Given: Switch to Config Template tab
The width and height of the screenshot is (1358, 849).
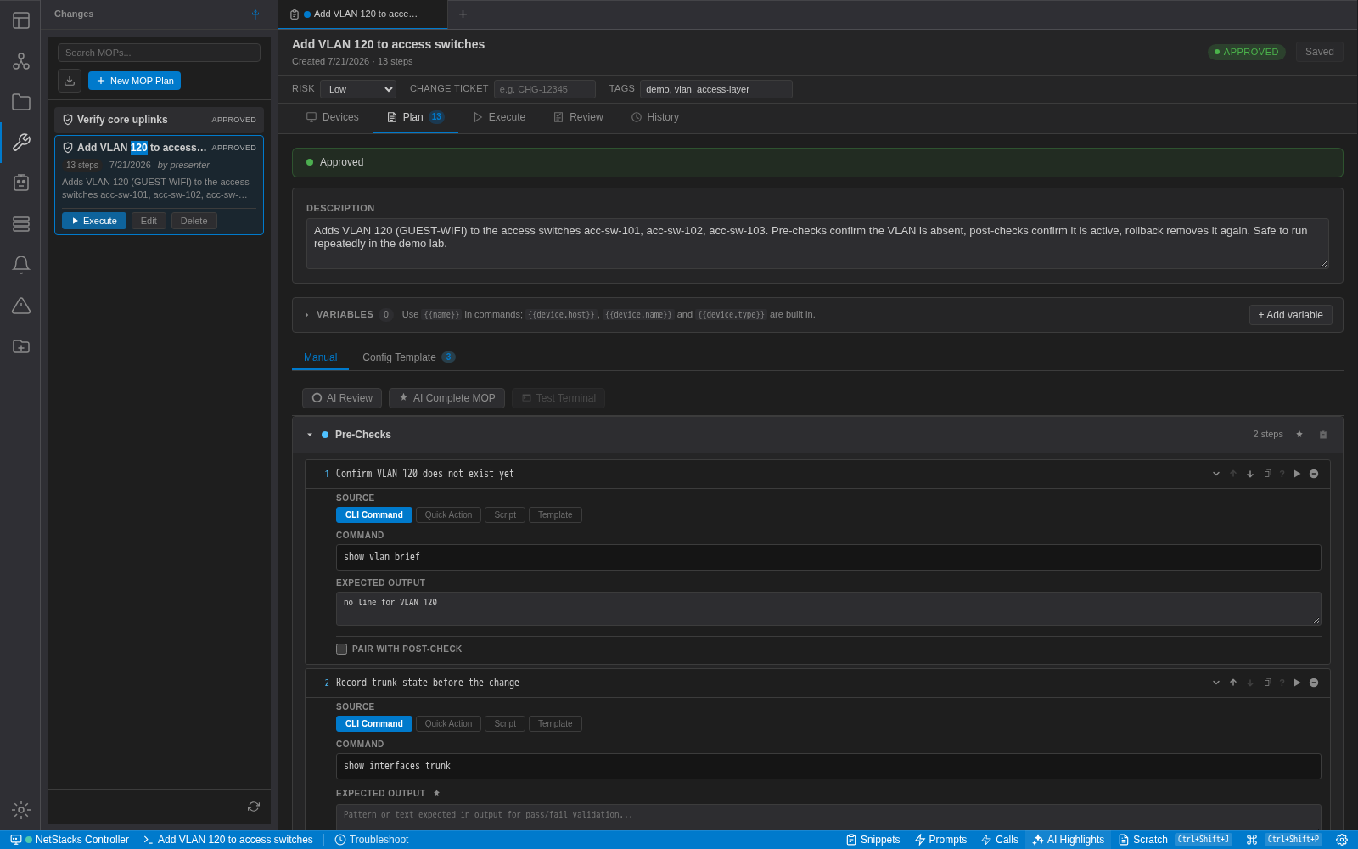Looking at the screenshot, I should (x=408, y=357).
